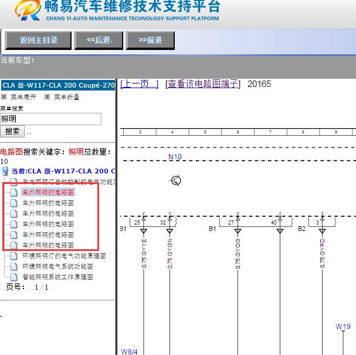Click the >>前进 forward button
This screenshot has width=356, height=355.
point(150,41)
